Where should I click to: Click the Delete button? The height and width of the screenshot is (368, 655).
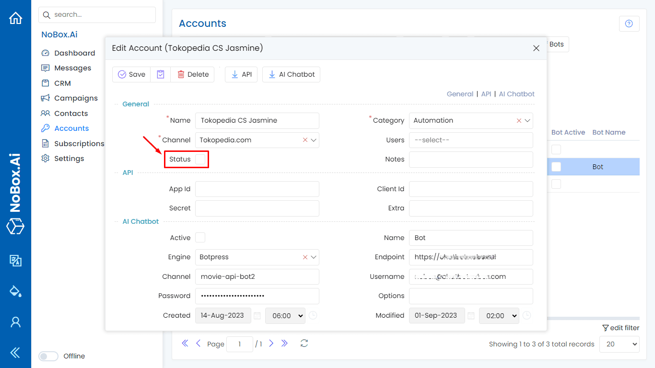coord(193,74)
